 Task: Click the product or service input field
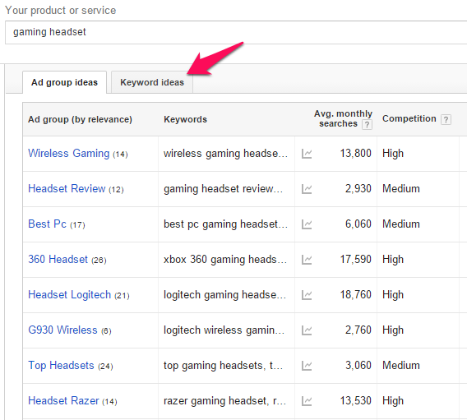tap(236, 32)
